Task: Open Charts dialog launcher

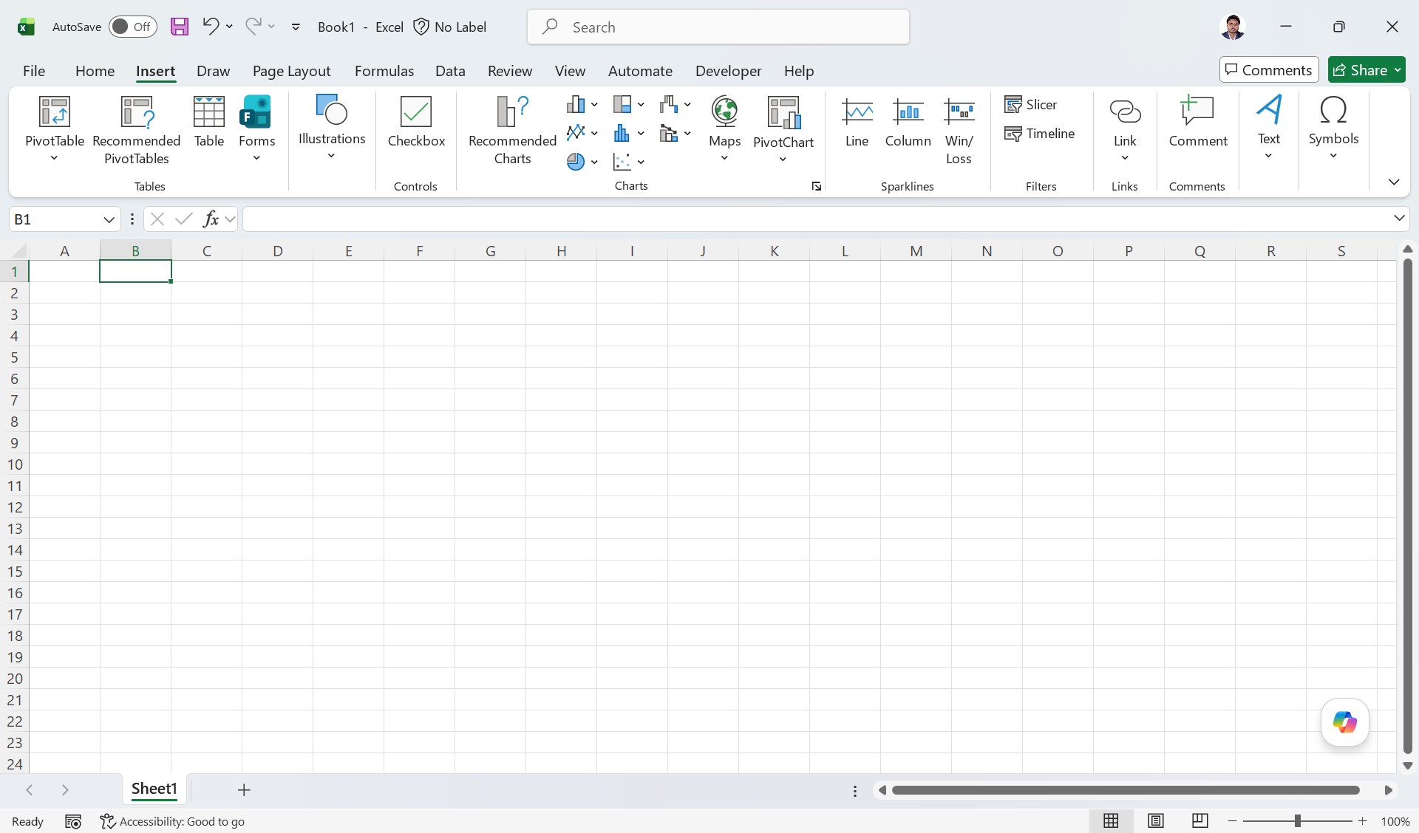Action: (x=817, y=186)
